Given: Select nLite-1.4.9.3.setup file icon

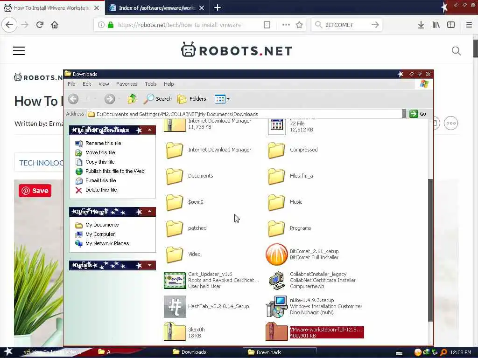Looking at the screenshot, I should tap(276, 307).
